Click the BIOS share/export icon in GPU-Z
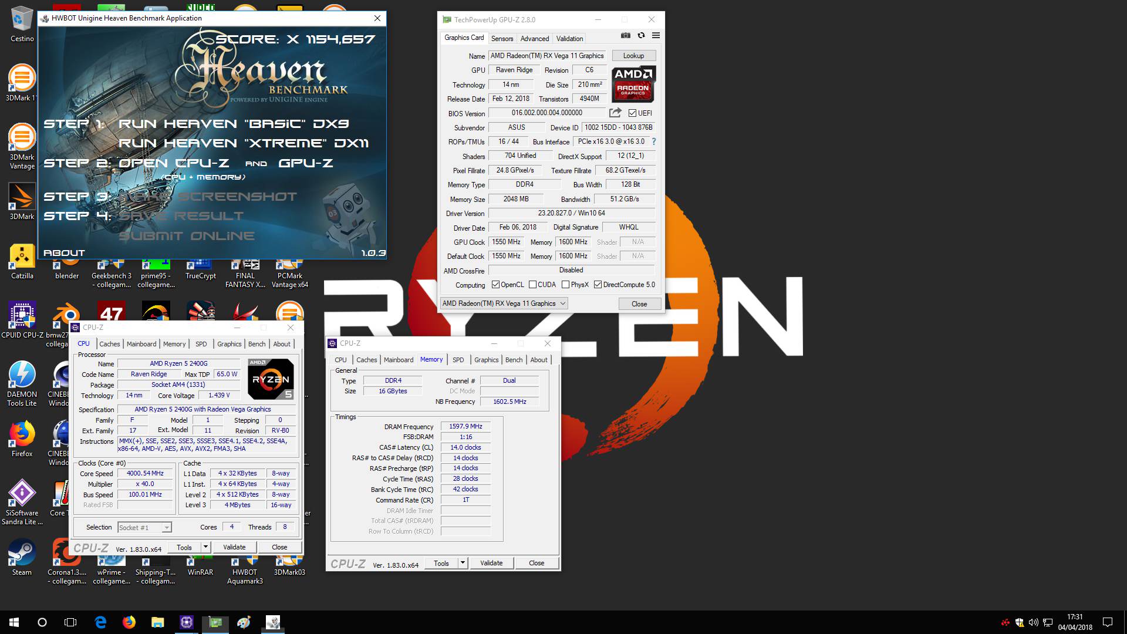Image resolution: width=1127 pixels, height=634 pixels. tap(615, 113)
